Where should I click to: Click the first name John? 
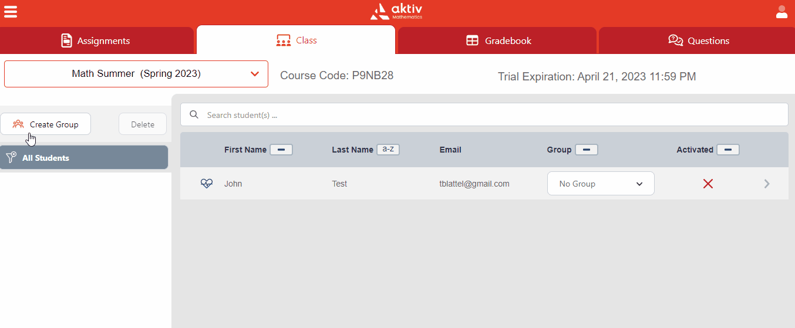233,184
